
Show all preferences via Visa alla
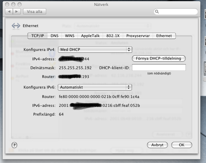[x=35, y=12]
